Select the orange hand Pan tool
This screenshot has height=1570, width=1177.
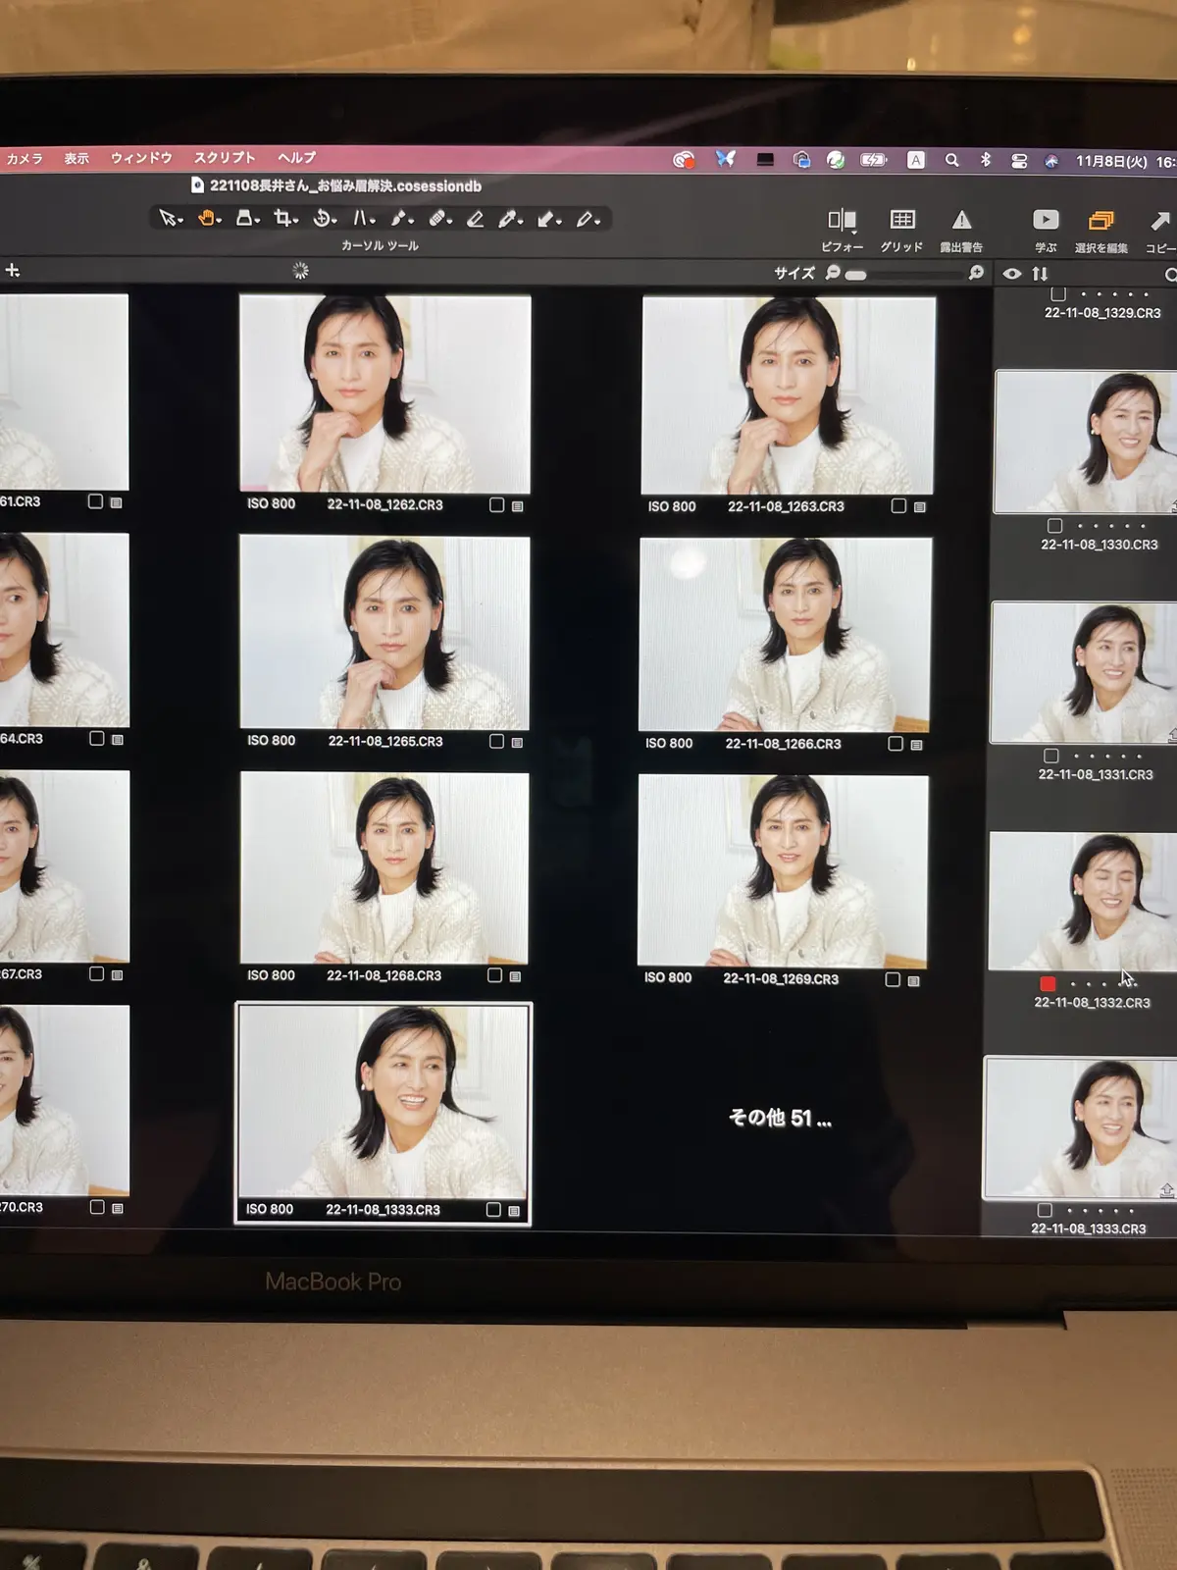coord(209,218)
